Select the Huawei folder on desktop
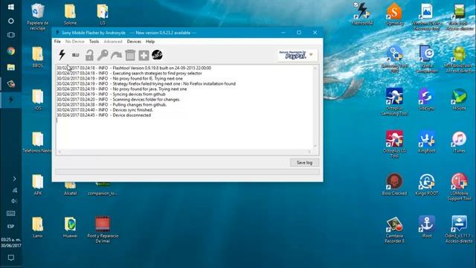This screenshot has width=476, height=268. (70, 226)
